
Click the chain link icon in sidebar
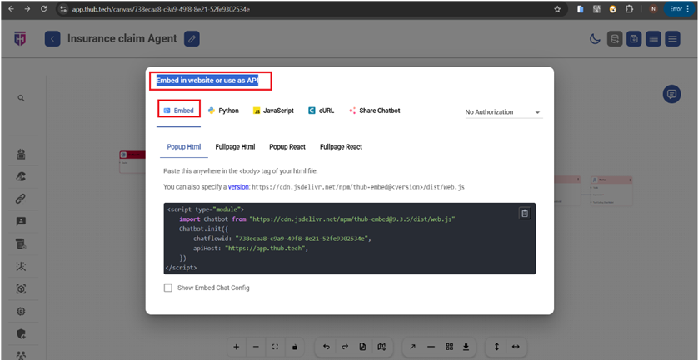21,199
